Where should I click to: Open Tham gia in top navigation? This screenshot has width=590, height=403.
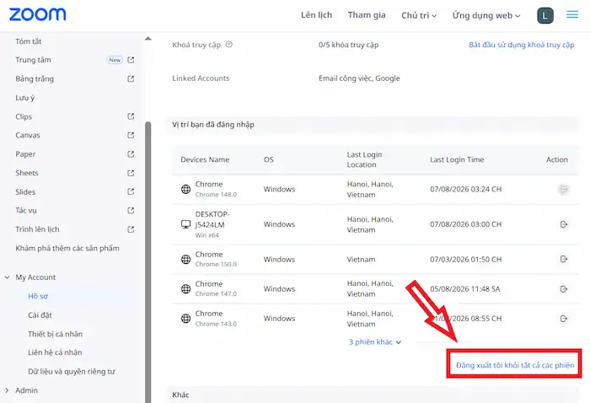(x=367, y=15)
